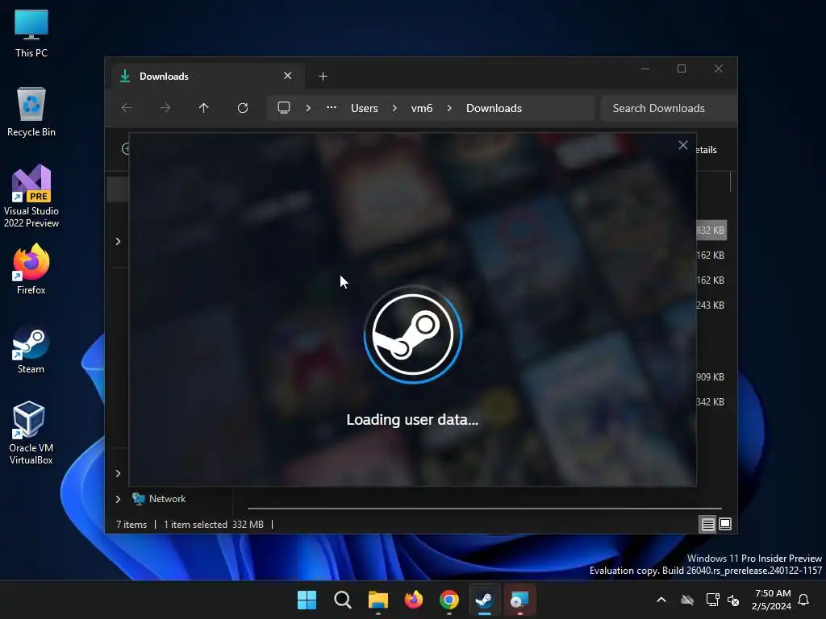Open Windows Search from taskbar
826x619 pixels.
point(342,600)
